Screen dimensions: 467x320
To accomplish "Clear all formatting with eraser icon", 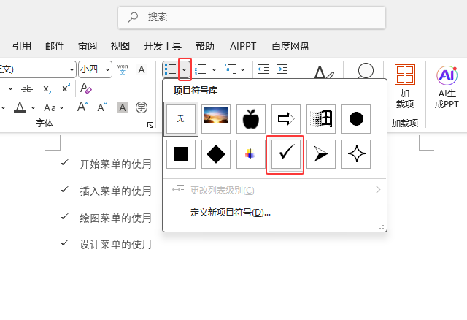I will (x=86, y=88).
